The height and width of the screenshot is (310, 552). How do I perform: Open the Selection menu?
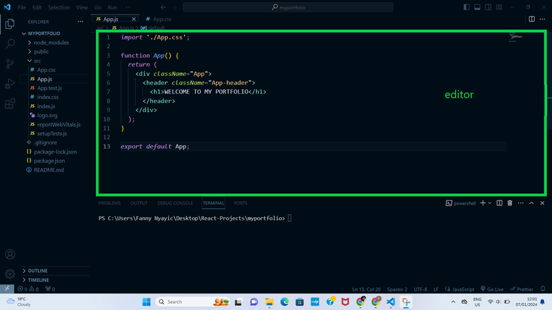[x=59, y=7]
